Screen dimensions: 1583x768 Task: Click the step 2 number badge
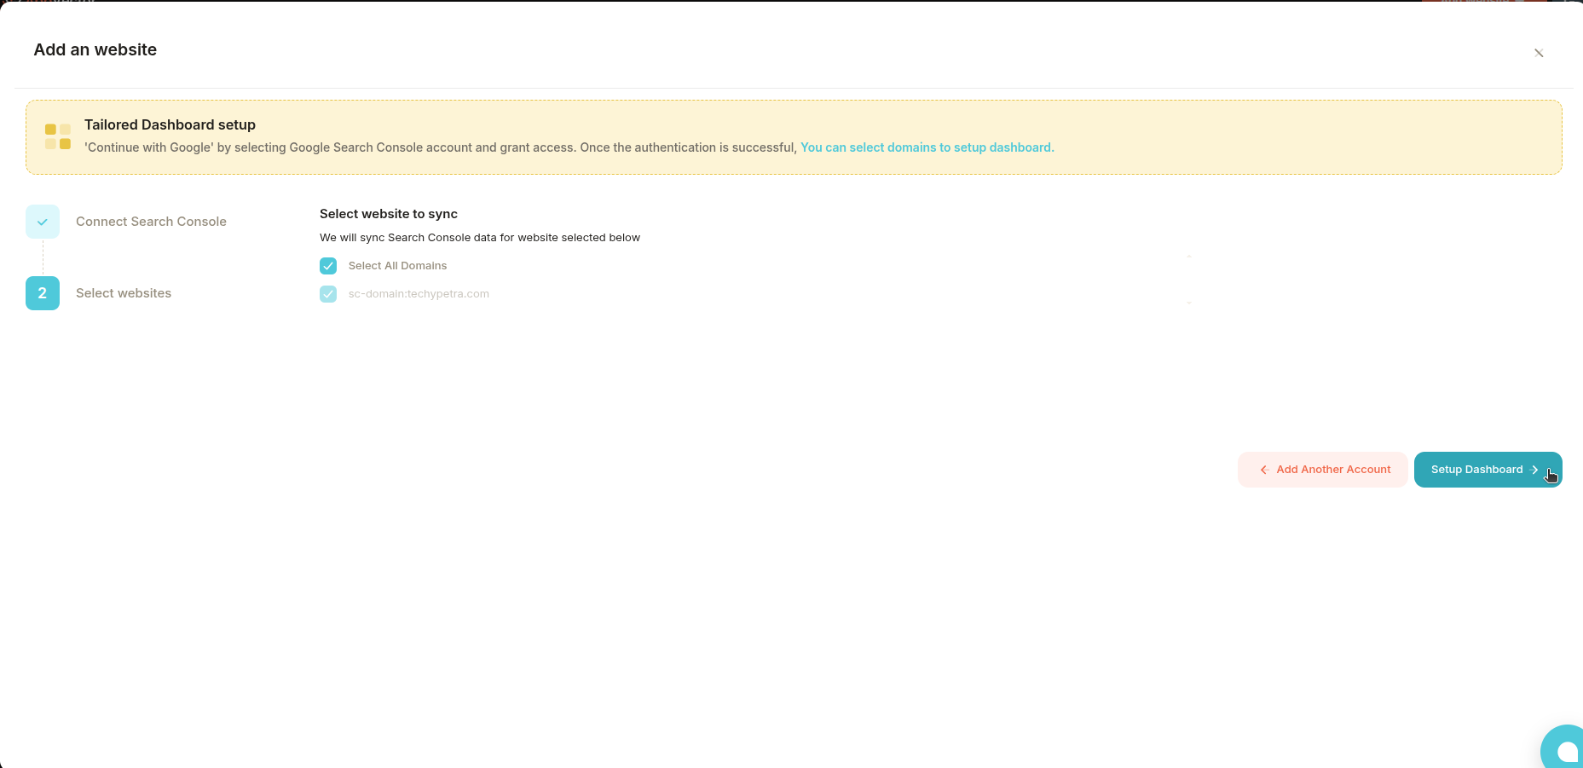click(x=42, y=292)
